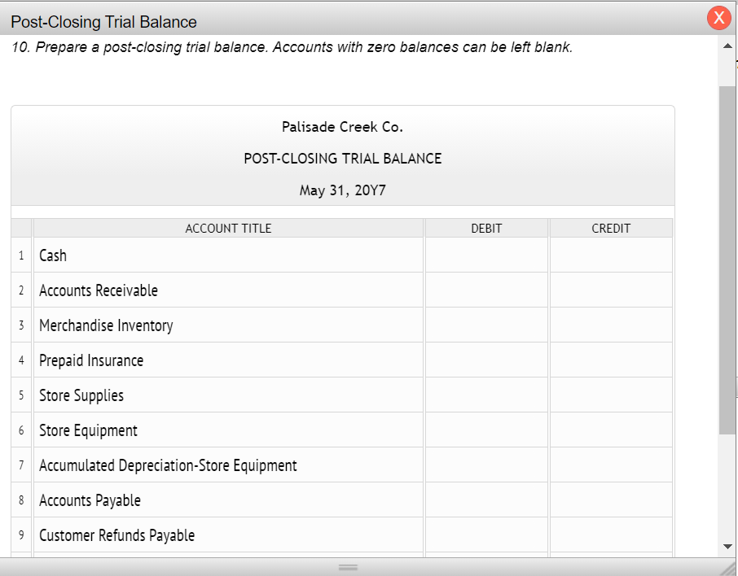Image resolution: width=738 pixels, height=576 pixels.
Task: Click Prepaid Insurance debit cell
Action: [x=486, y=360]
